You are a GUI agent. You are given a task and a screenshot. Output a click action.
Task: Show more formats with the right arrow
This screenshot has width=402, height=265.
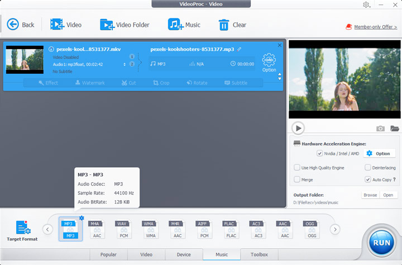pyautogui.click(x=335, y=229)
